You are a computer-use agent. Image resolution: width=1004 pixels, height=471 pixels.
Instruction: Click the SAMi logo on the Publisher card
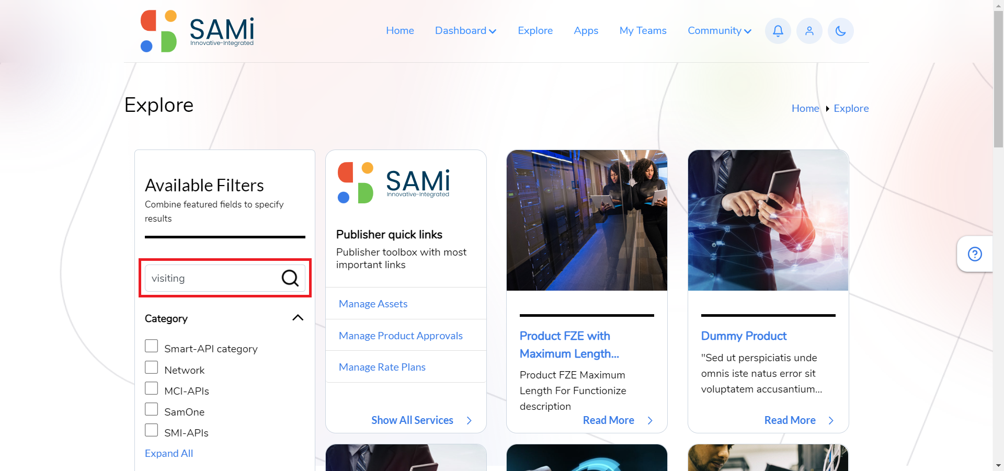393,182
